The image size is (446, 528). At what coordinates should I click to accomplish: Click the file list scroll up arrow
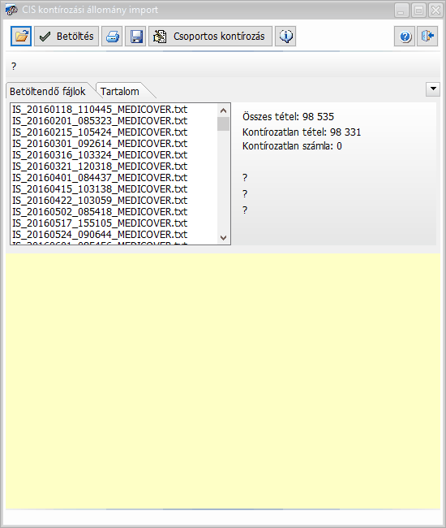(223, 110)
